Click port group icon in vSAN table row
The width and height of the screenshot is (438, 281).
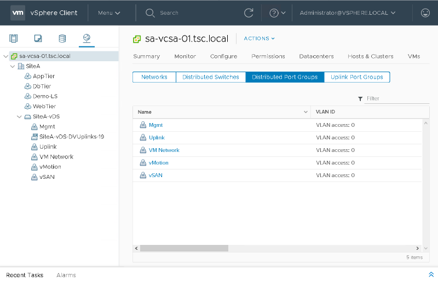tap(143, 175)
